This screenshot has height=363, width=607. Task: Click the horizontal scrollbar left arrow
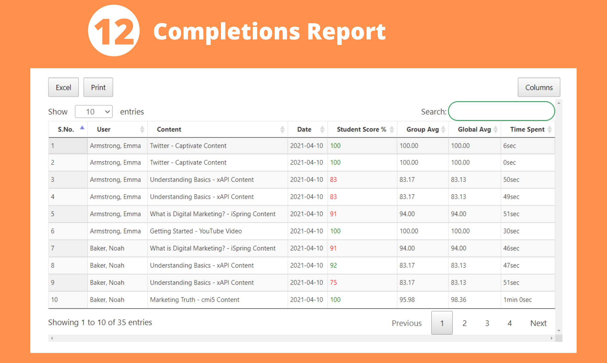52,338
